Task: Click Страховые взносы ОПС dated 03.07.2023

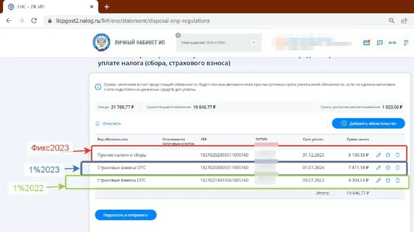Action: (x=122, y=180)
